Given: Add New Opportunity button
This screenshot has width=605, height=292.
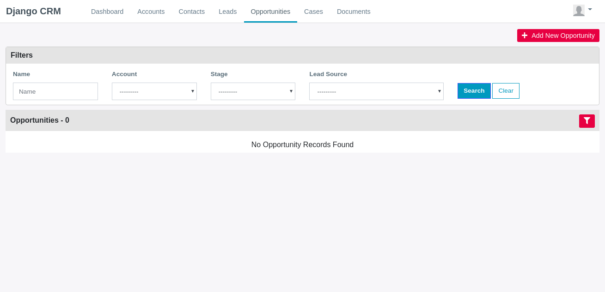Looking at the screenshot, I should point(558,36).
